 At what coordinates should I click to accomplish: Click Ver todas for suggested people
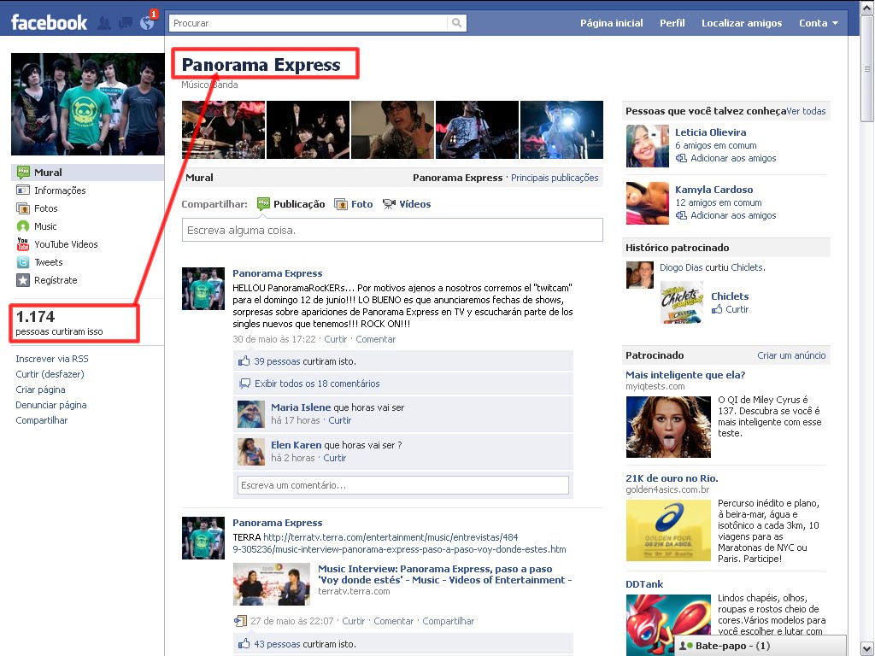806,111
